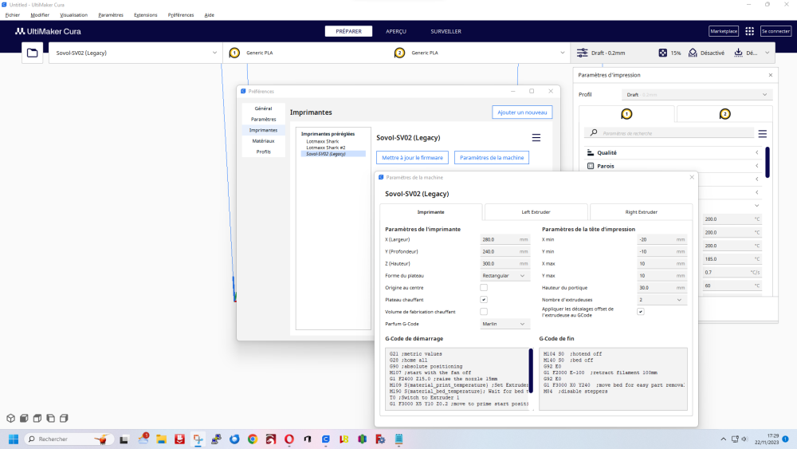Image resolution: width=797 pixels, height=449 pixels.
Task: Click Mettre à jour le firmware
Action: (412, 158)
